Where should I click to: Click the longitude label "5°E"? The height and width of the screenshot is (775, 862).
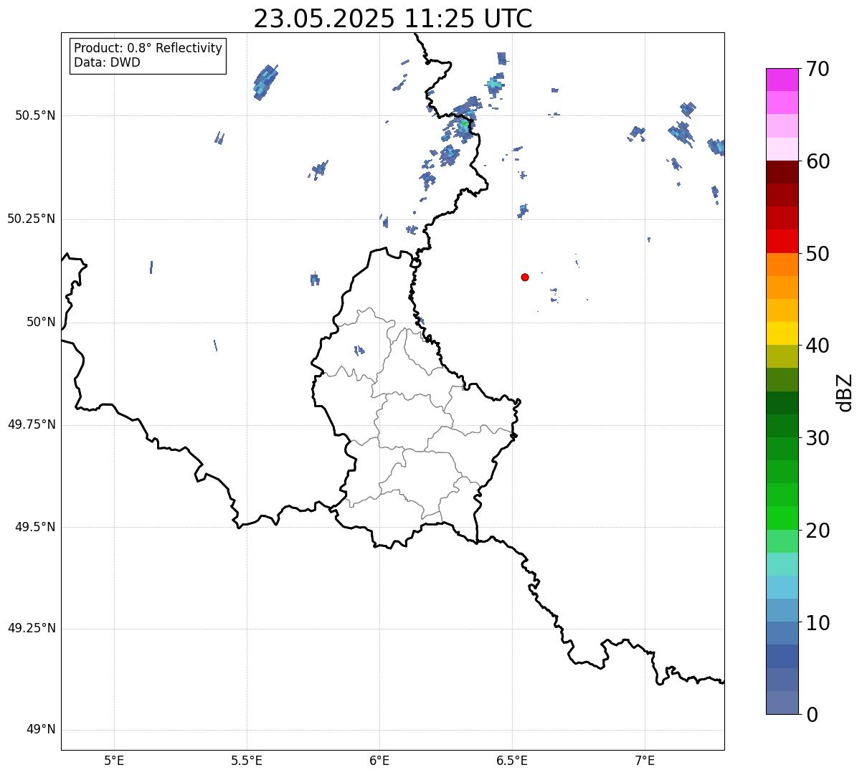pos(114,761)
